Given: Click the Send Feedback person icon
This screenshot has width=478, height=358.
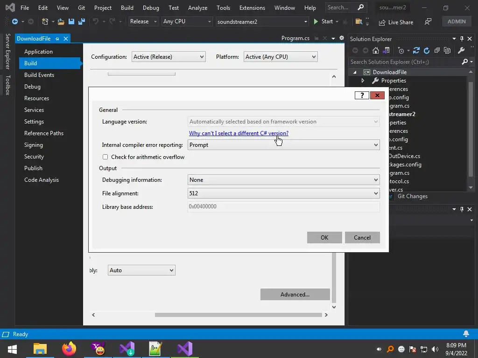Looking at the screenshot, I should (428, 21).
